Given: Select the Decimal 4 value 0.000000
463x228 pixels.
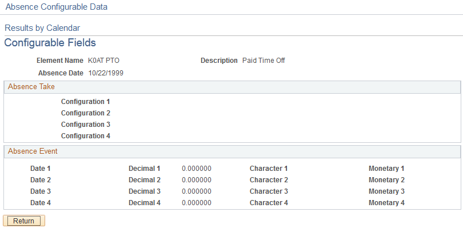Looking at the screenshot, I should (197, 203).
